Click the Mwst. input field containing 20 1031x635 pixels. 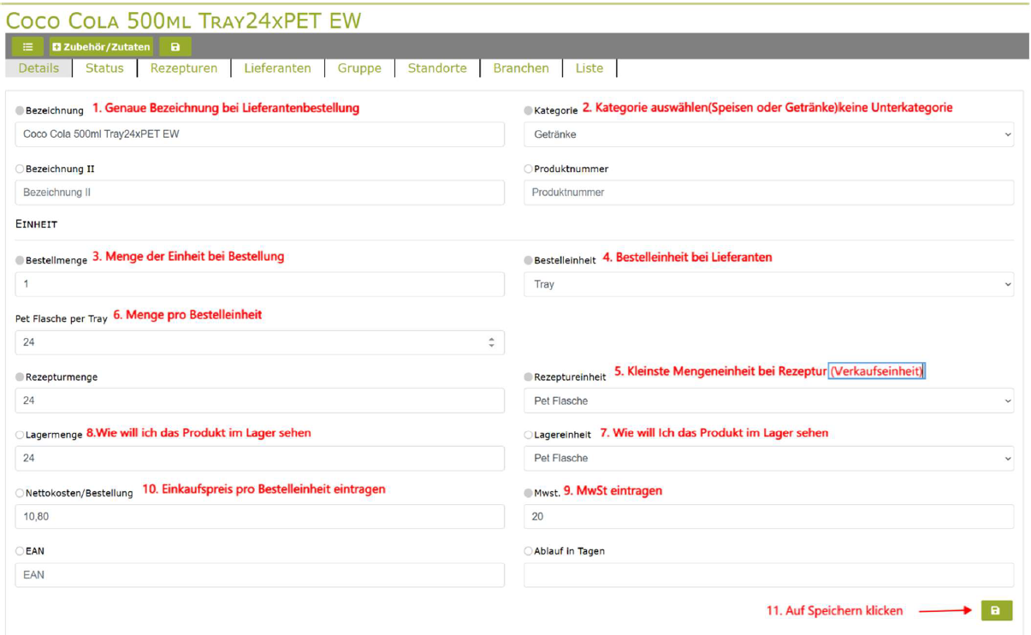coord(768,516)
